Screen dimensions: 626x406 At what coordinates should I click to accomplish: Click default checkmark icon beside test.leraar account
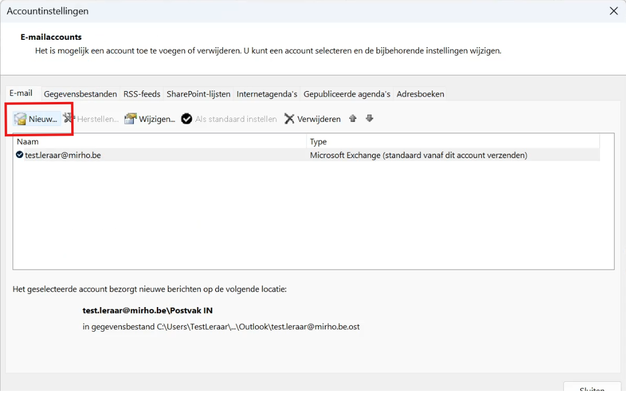19,155
